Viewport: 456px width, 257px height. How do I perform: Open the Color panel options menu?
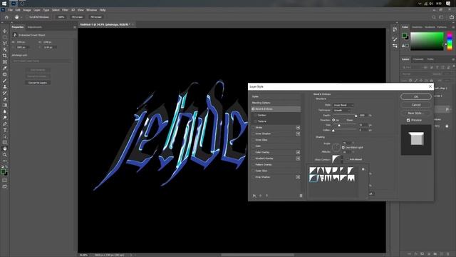[453, 27]
